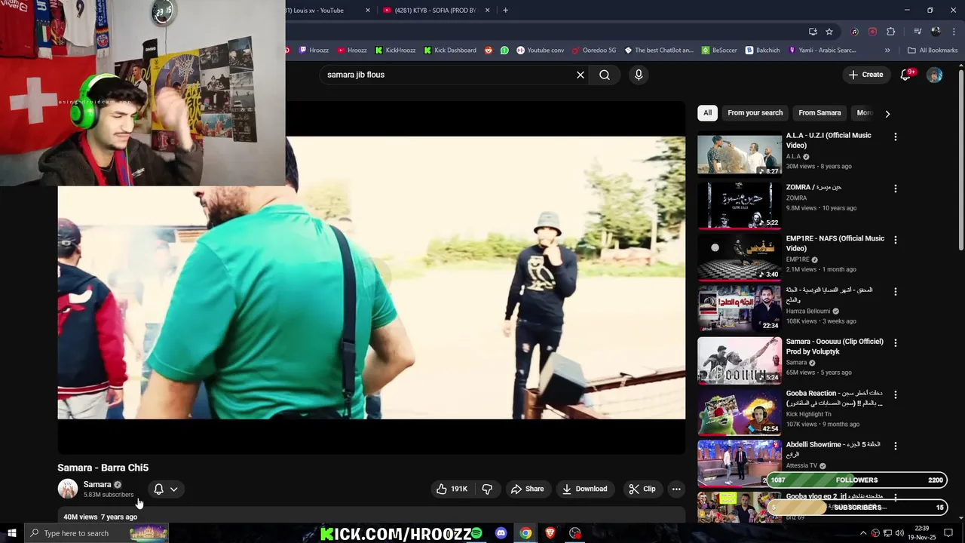Open options for ZOMRA video
The height and width of the screenshot is (543, 965).
click(x=895, y=189)
